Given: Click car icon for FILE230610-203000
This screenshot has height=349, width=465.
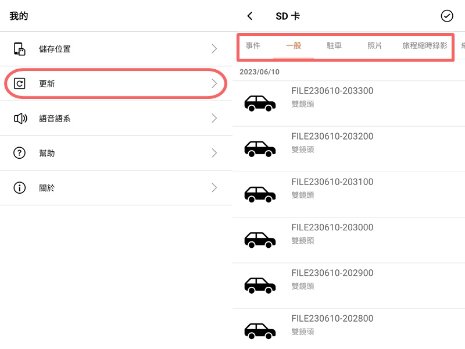Looking at the screenshot, I should coord(260,239).
